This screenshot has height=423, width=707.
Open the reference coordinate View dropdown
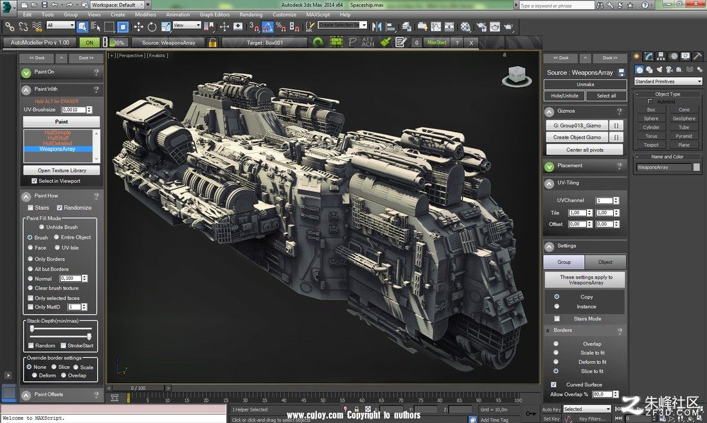point(186,25)
